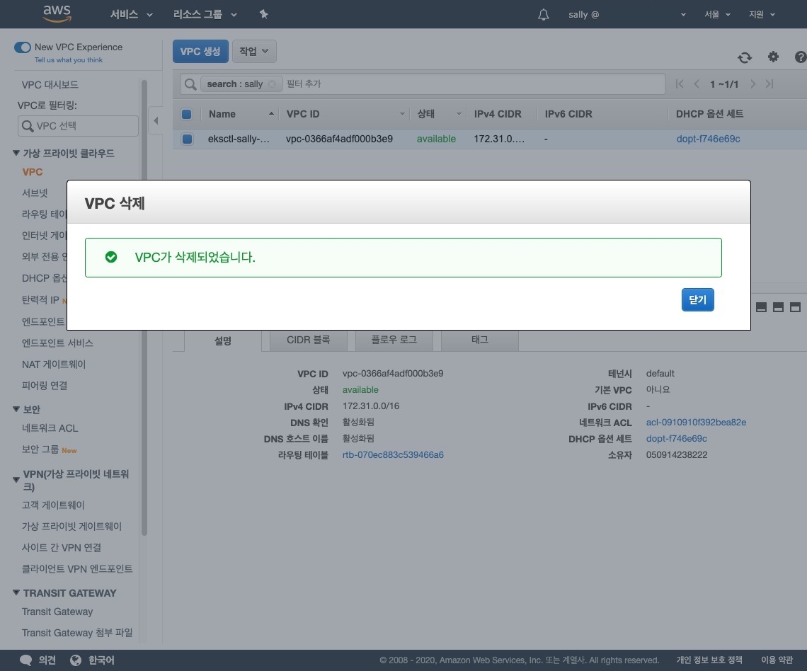
Task: Expand the 서비스 services menu
Action: (132, 14)
